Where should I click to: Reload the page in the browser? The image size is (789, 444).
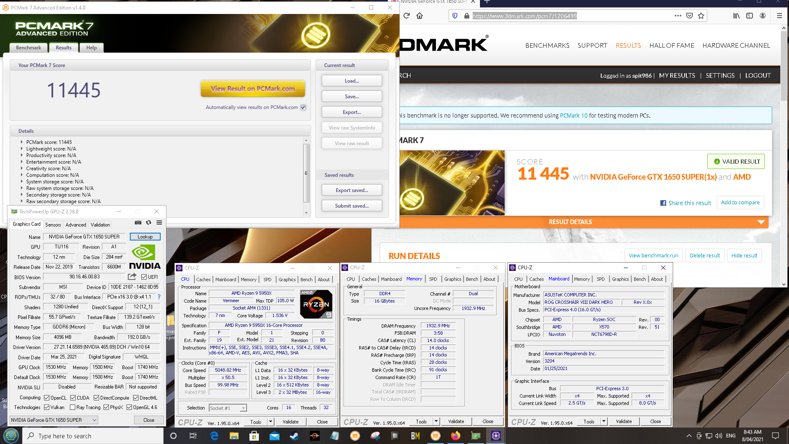(x=406, y=16)
